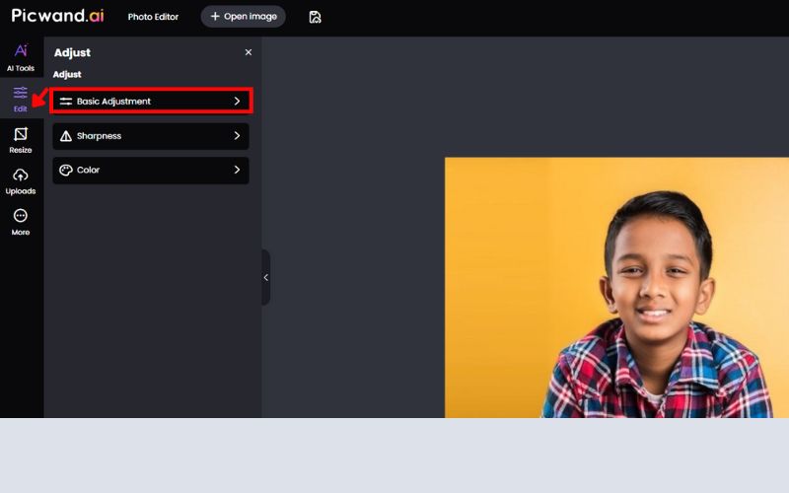Click the Sharpness triangle icon
The height and width of the screenshot is (493, 789).
(66, 136)
